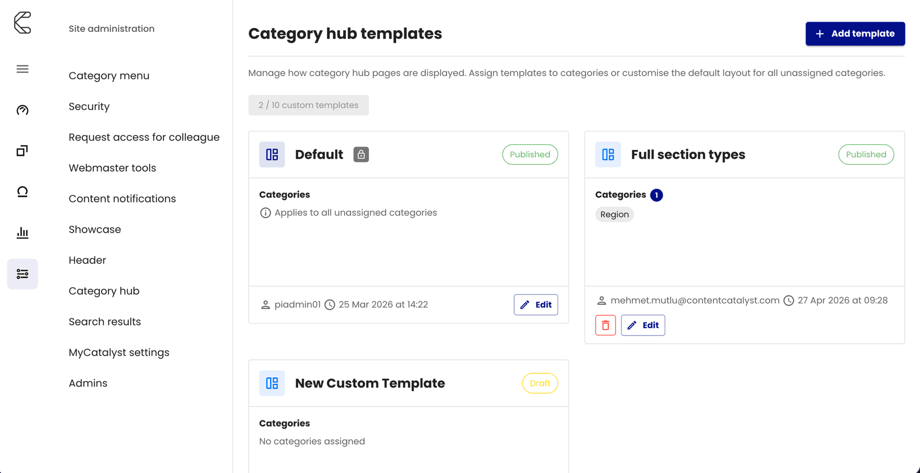Edit the Default template
Image resolution: width=920 pixels, height=473 pixels.
click(536, 304)
